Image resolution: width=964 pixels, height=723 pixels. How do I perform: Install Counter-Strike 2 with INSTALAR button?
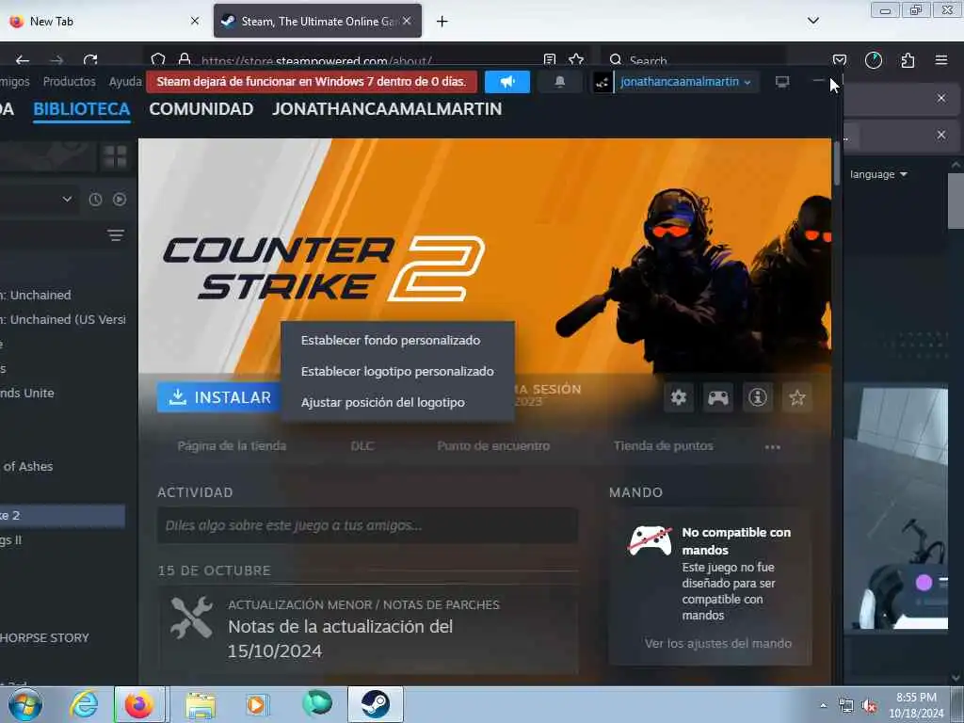click(x=218, y=398)
